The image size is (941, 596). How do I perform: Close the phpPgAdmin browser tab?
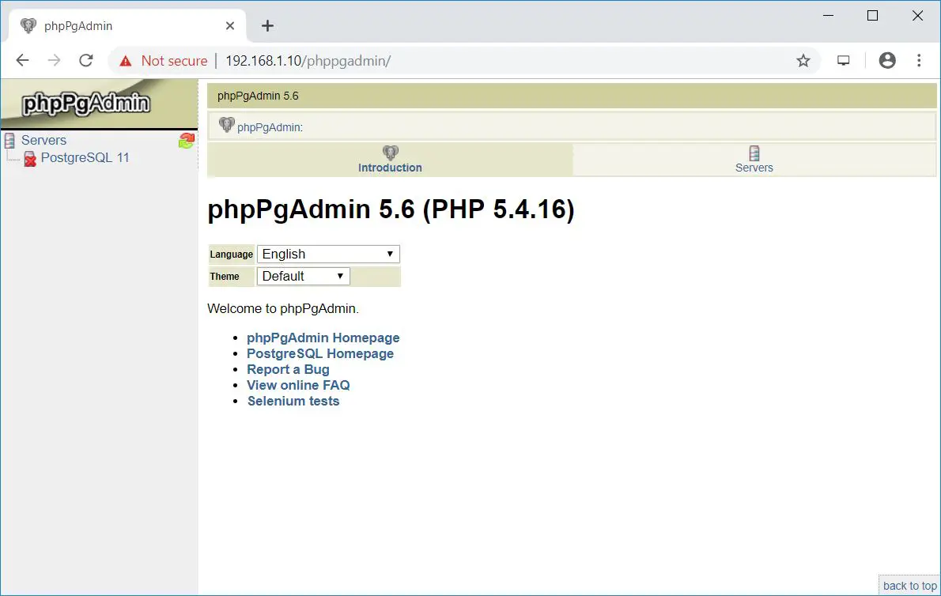230,26
